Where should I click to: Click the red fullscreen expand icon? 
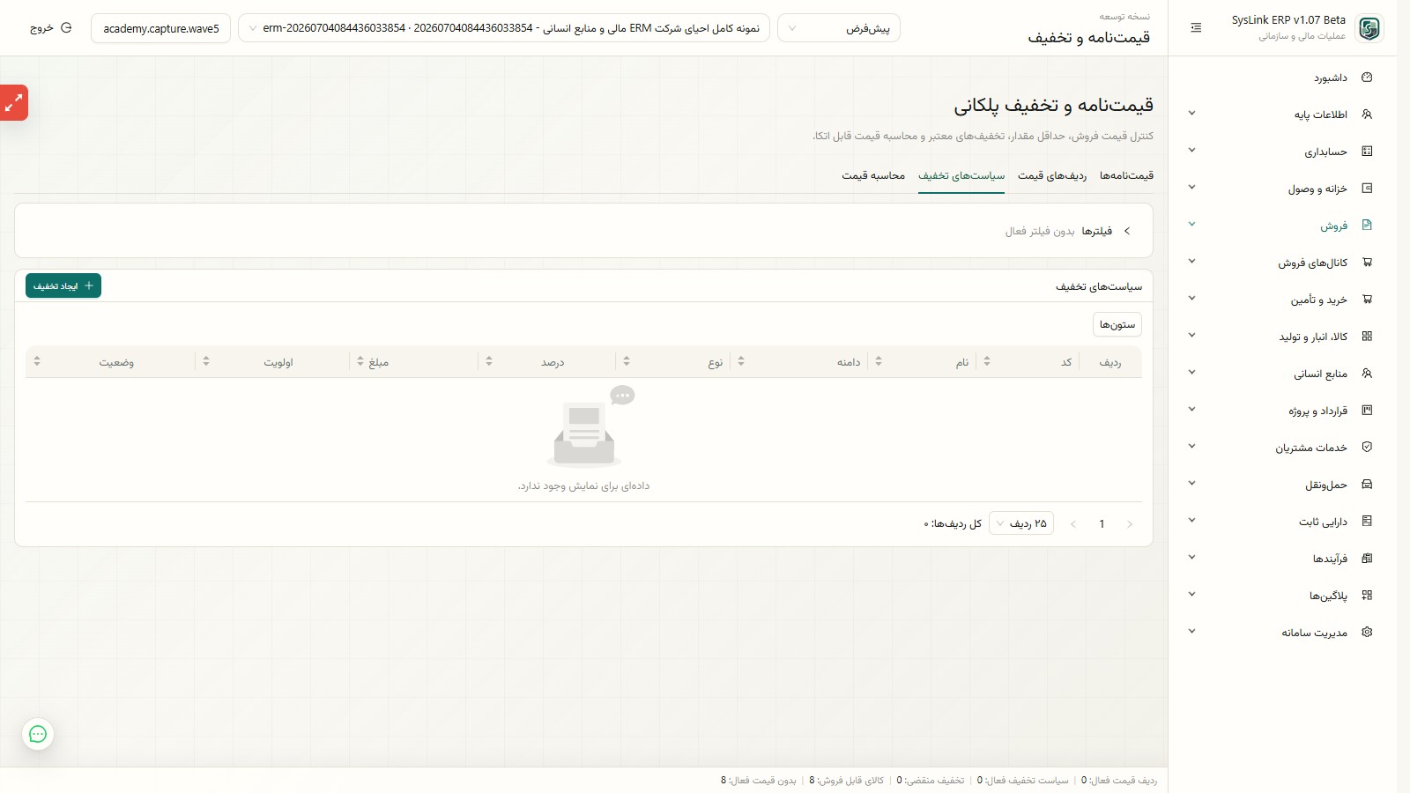click(14, 103)
